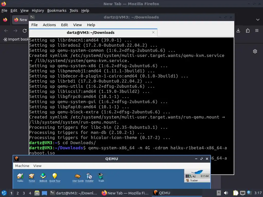Click the terminal window title bar icon
This screenshot has height=197, width=263.
click(x=32, y=17)
